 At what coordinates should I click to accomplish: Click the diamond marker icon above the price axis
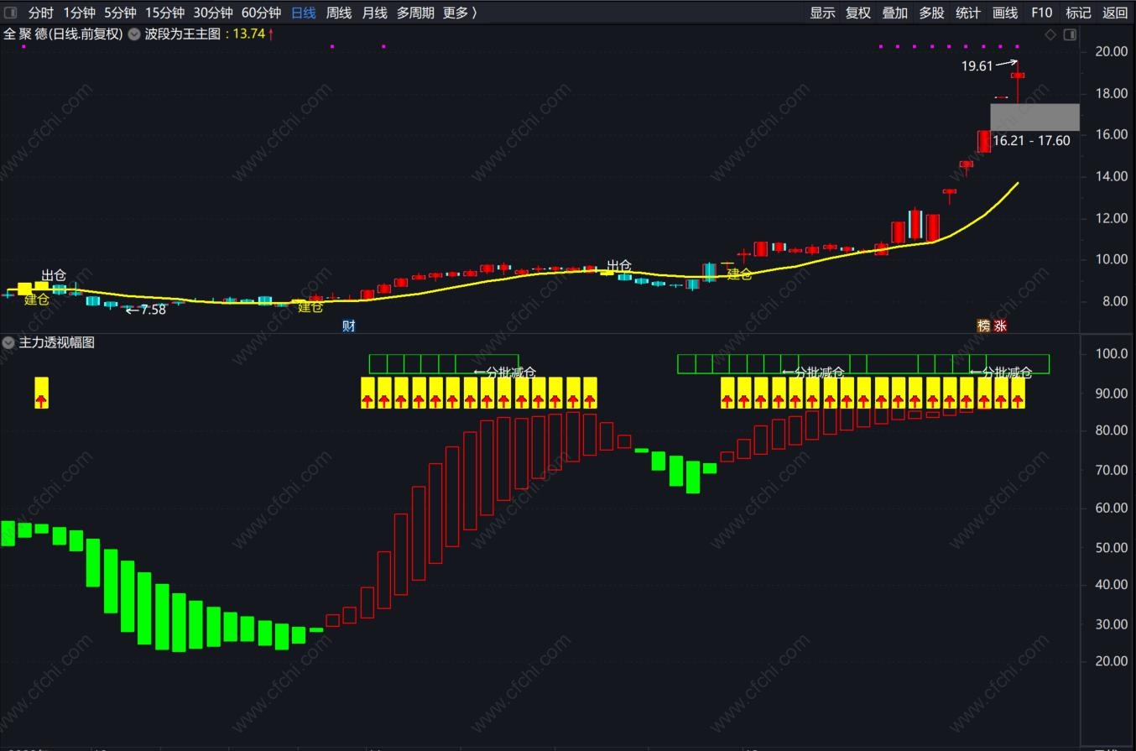[1050, 34]
